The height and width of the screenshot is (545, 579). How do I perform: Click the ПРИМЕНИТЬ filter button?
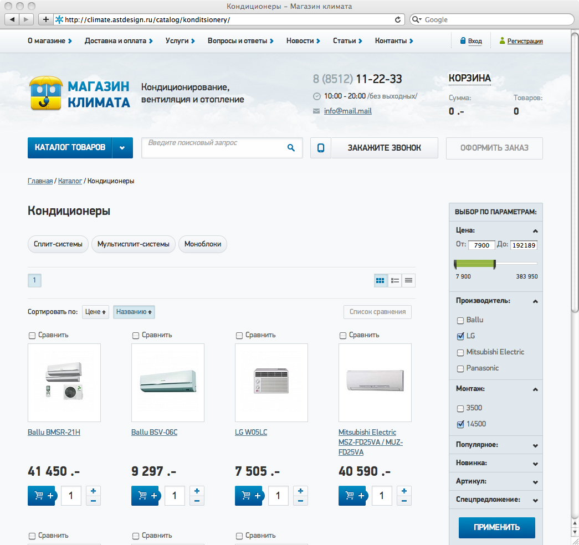coord(496,527)
